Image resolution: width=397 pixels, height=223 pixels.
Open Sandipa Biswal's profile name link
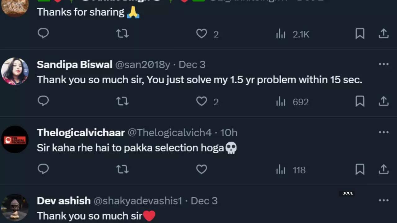(x=74, y=64)
